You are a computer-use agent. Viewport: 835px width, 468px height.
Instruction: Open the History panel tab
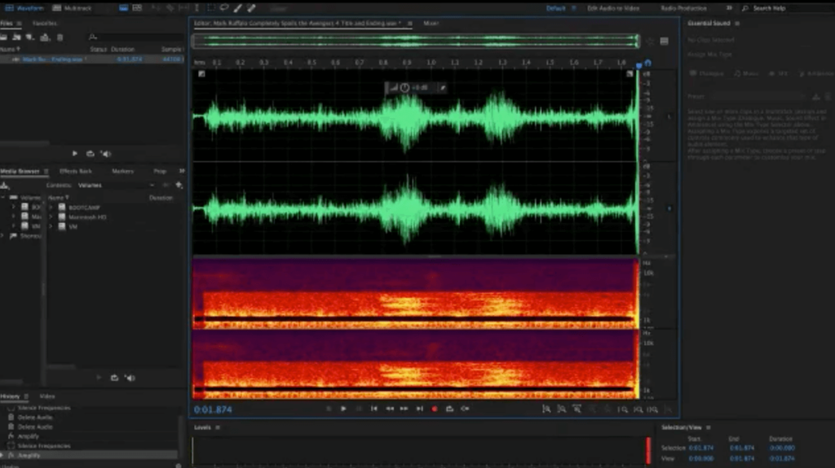[10, 396]
